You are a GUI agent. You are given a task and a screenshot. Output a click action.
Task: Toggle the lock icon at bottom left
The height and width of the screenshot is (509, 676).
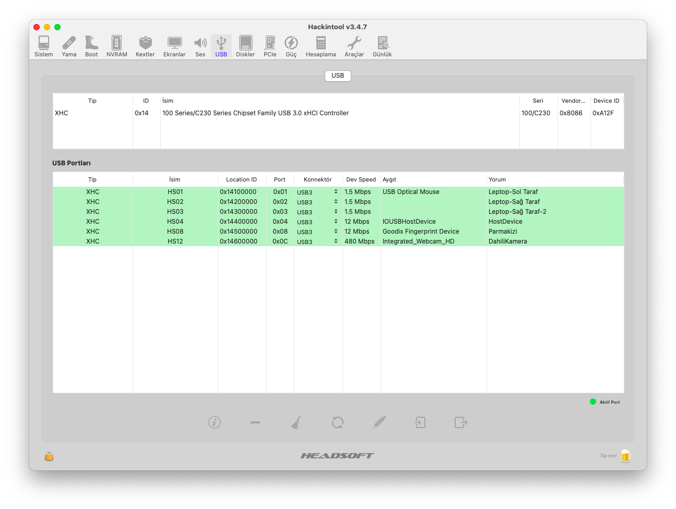[x=49, y=456]
